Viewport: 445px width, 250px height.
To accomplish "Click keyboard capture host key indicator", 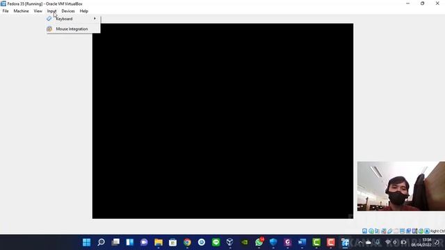I will pyautogui.click(x=427, y=231).
